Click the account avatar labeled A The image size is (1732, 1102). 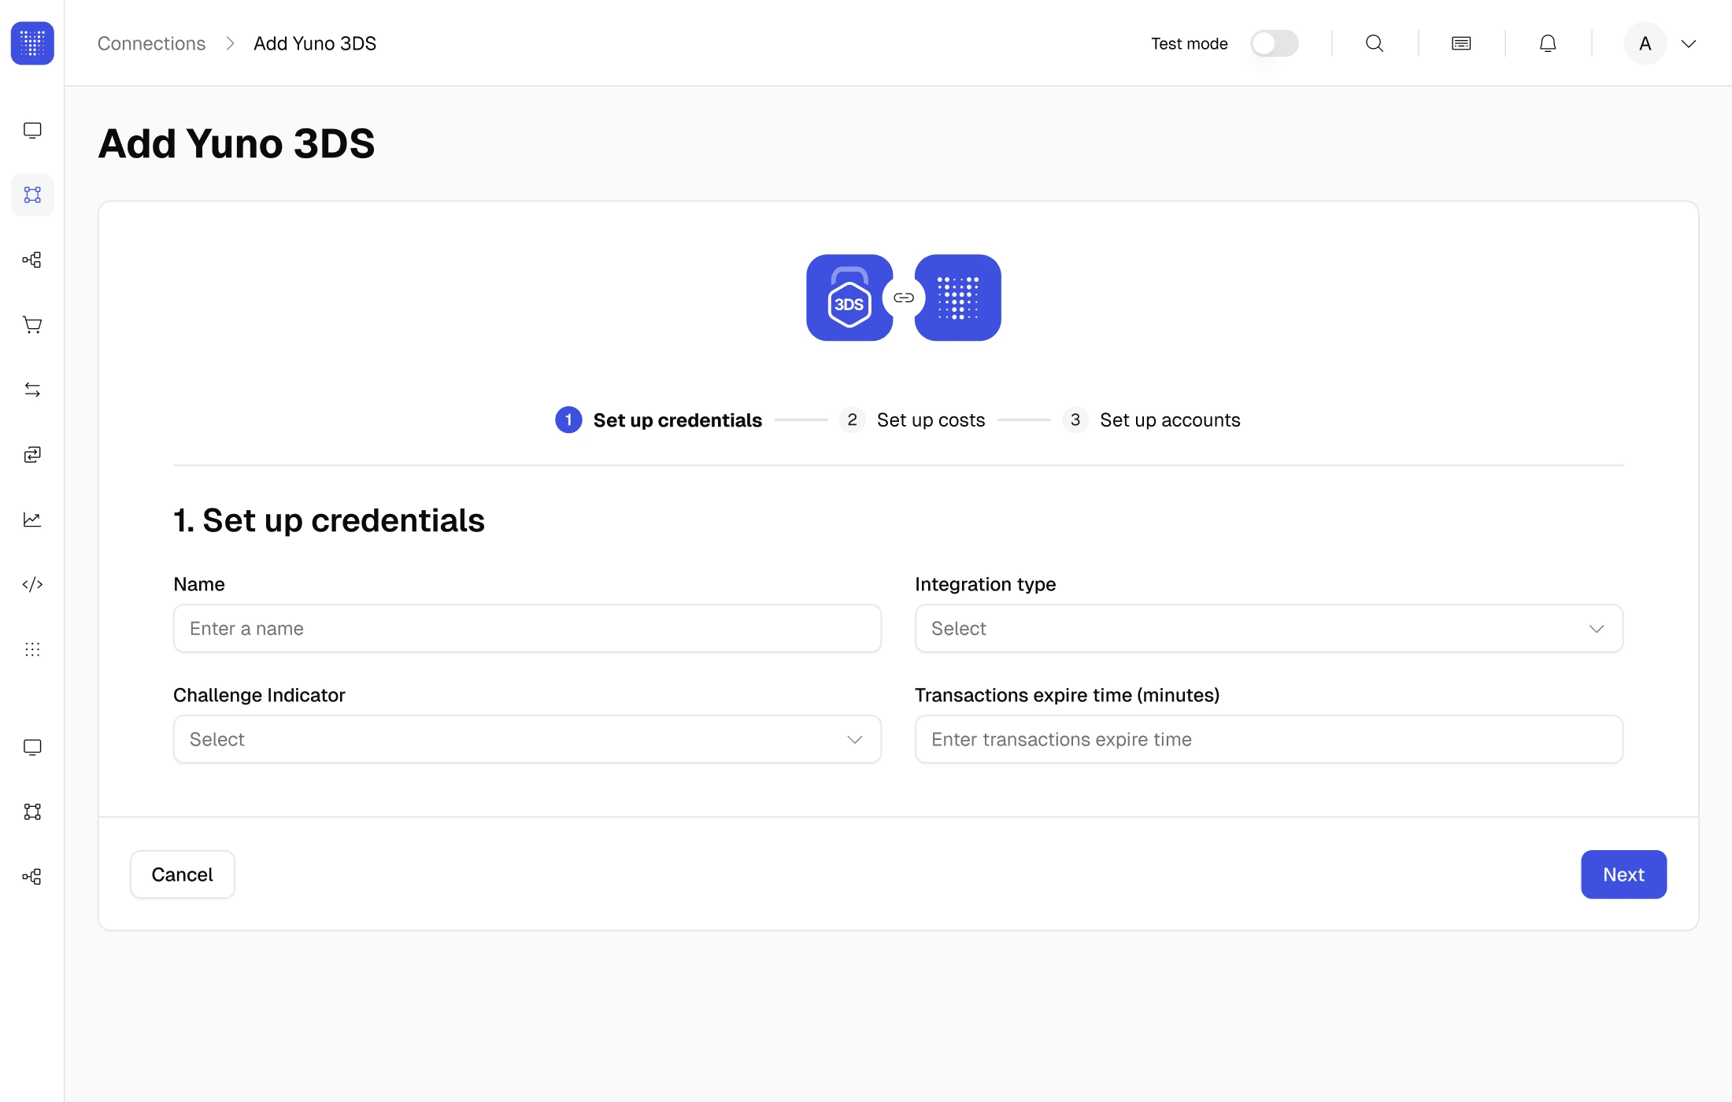1645,43
